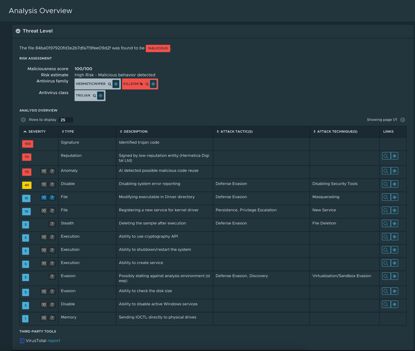Click the intelligence icon on the KILLDISK tag

(153, 84)
